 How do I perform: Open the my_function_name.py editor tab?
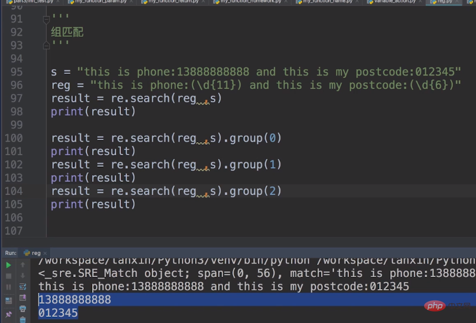[327, 2]
